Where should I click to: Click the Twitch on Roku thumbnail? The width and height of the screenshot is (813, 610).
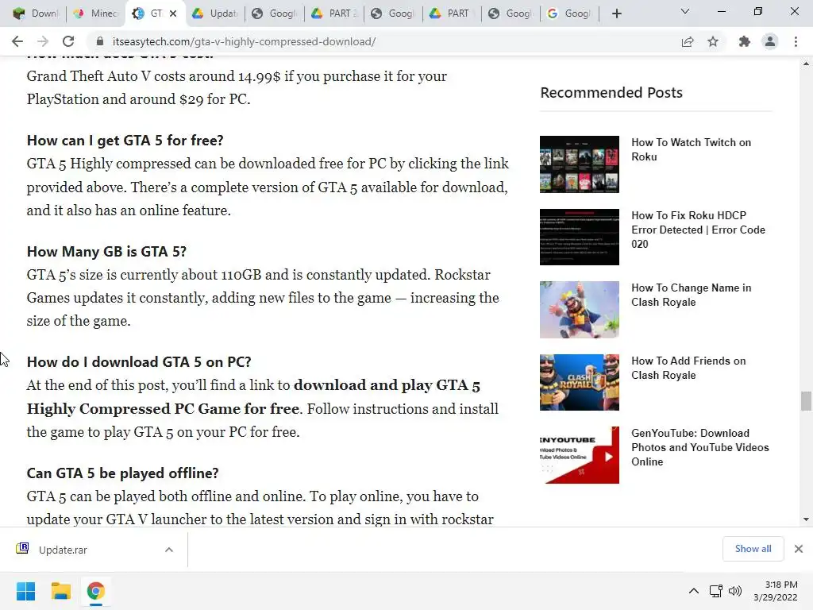(579, 164)
